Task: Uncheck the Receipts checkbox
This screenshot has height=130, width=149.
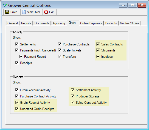Action: [17, 63]
